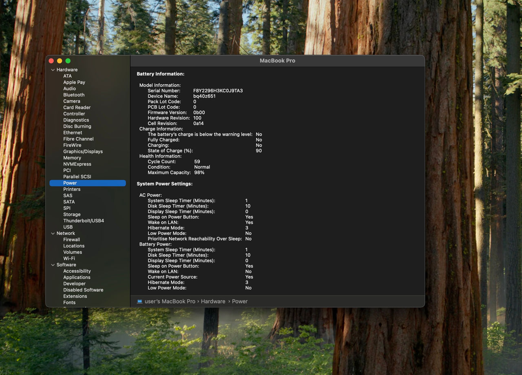Image resolution: width=522 pixels, height=375 pixels.
Task: Select Audio in the sidebar
Action: 69,88
